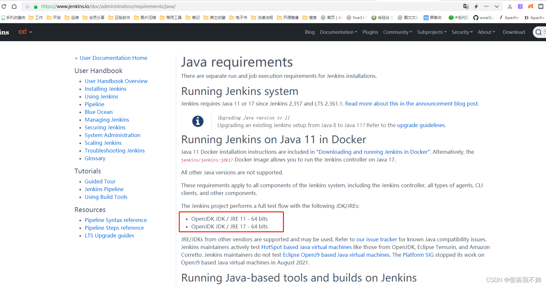Open the 笔记 bookmark folder
The width and height of the screenshot is (546, 286).
click(x=193, y=18)
